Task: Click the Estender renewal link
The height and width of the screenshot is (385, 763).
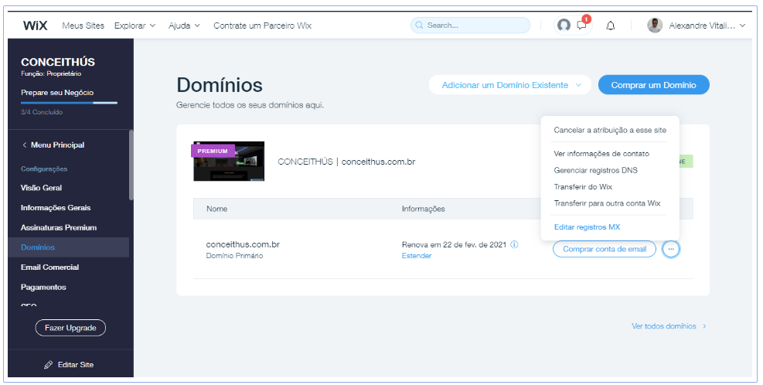Action: [x=417, y=256]
